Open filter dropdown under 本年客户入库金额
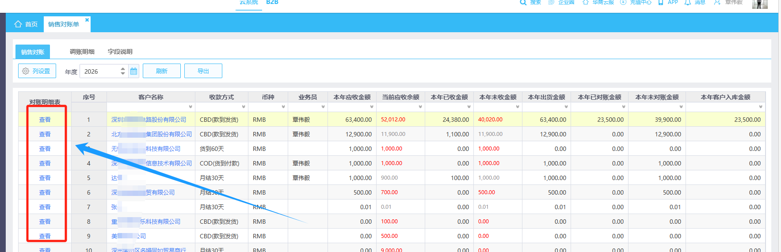Viewport: 781px width, 252px height. [x=761, y=107]
